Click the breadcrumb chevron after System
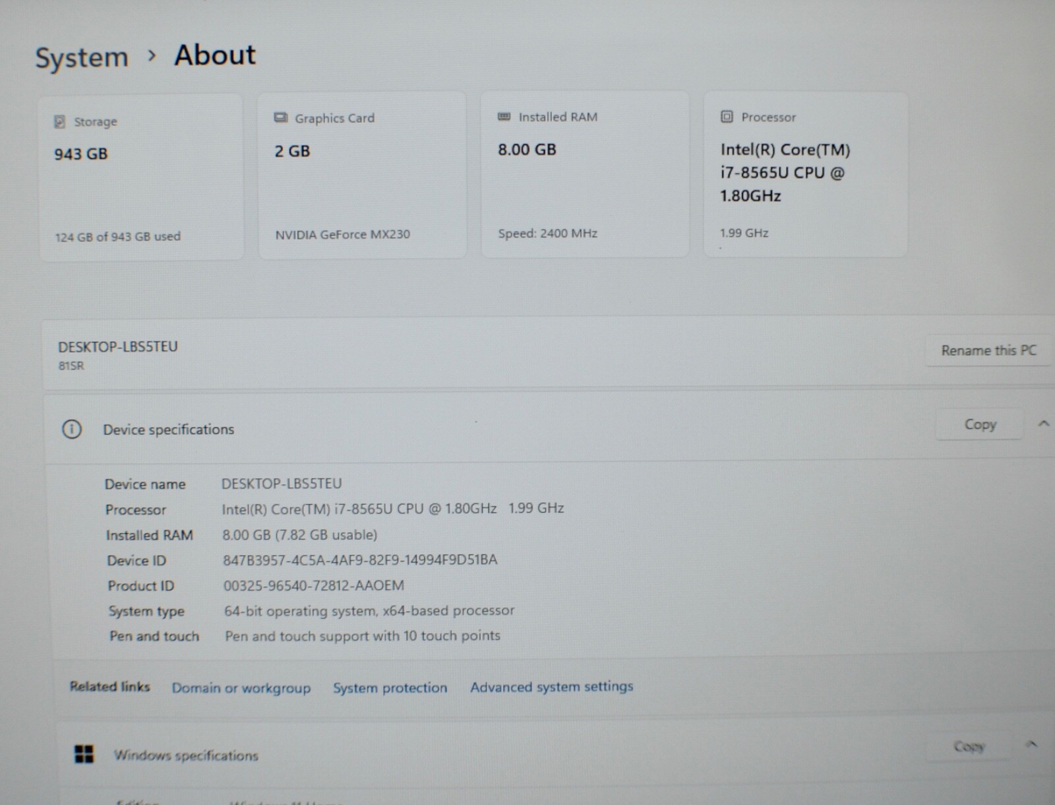 (152, 56)
